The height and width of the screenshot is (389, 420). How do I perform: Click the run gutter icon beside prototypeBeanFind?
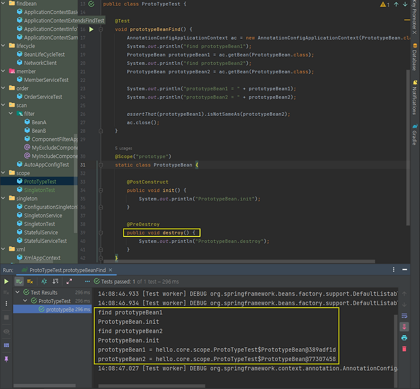click(x=91, y=29)
